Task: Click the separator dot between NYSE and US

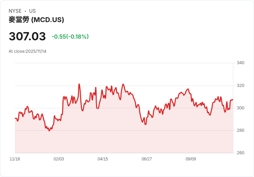Action: click(25, 11)
